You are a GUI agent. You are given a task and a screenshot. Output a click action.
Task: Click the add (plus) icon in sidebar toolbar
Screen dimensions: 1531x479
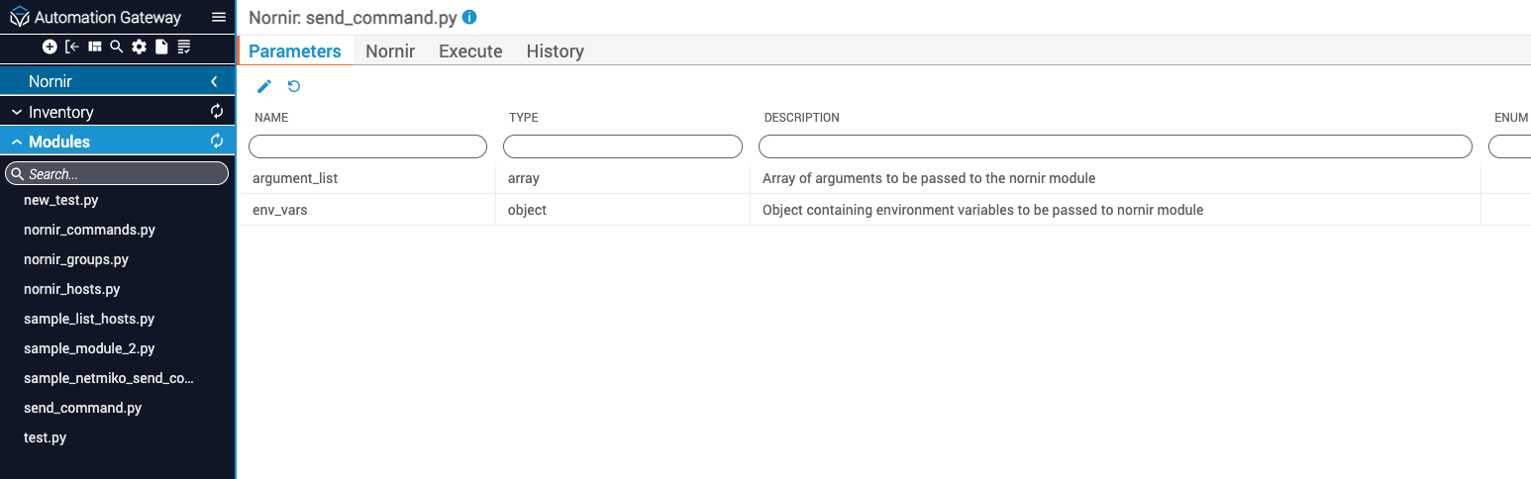tap(50, 47)
